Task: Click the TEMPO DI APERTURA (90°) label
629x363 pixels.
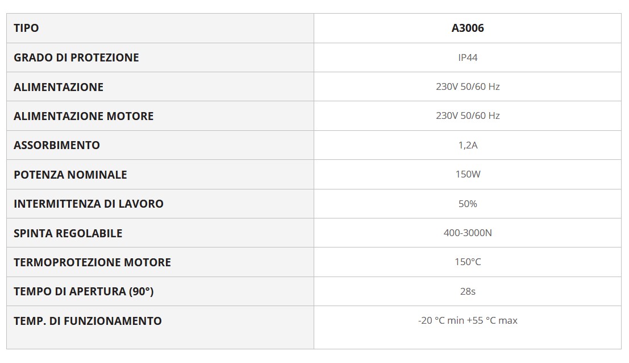Action: coord(84,291)
